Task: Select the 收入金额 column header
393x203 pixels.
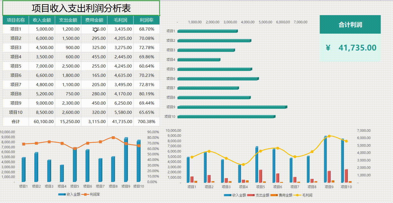Action: [42, 20]
